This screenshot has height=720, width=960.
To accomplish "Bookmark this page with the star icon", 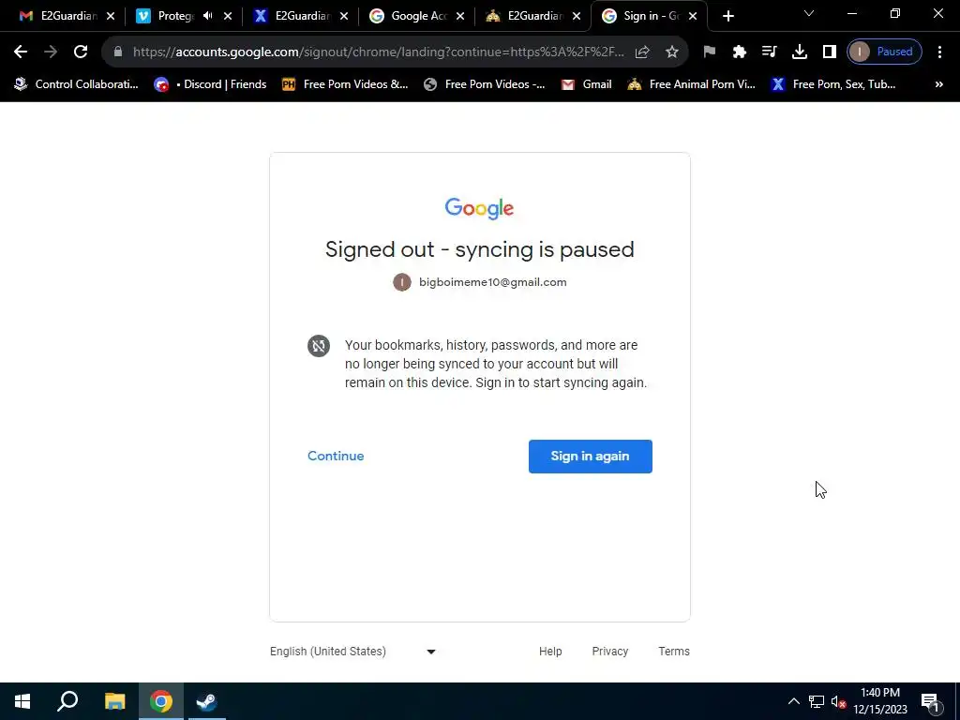I will click(671, 52).
